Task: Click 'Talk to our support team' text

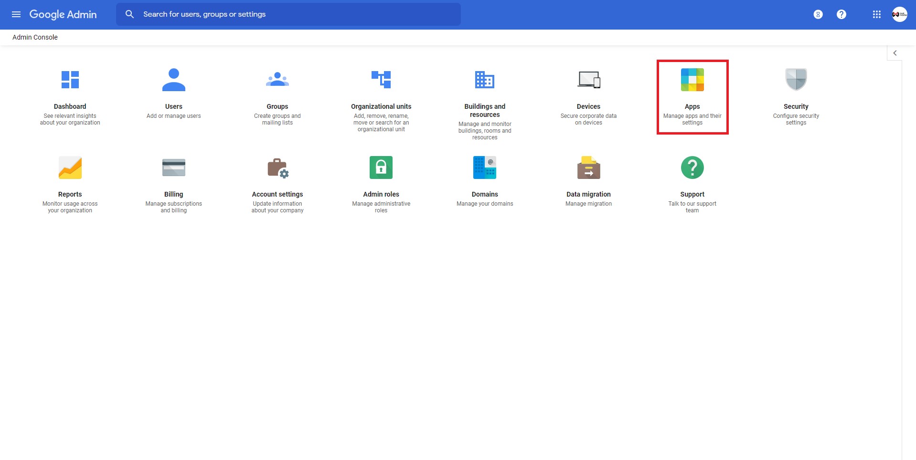Action: click(x=692, y=207)
